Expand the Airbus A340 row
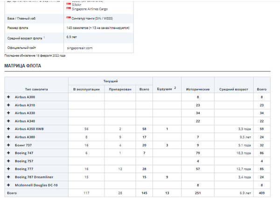Image resolution: width=280 pixels, height=199 pixels. point(8,121)
